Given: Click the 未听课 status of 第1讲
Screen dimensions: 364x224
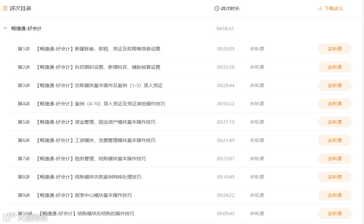Looking at the screenshot, I should 257,49.
